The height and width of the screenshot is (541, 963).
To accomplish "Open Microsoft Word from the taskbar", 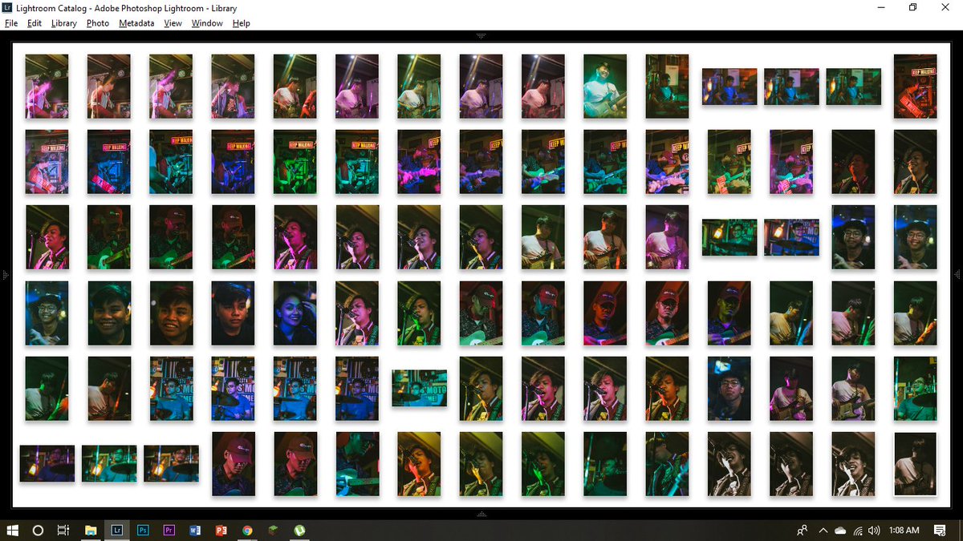I will click(195, 530).
